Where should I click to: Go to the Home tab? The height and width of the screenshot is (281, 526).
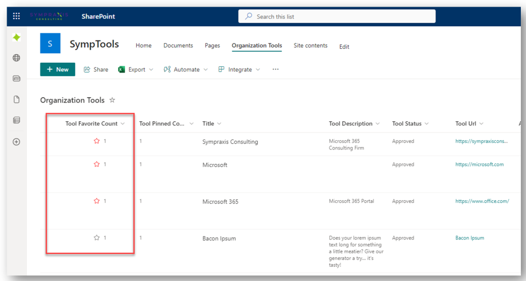point(144,46)
